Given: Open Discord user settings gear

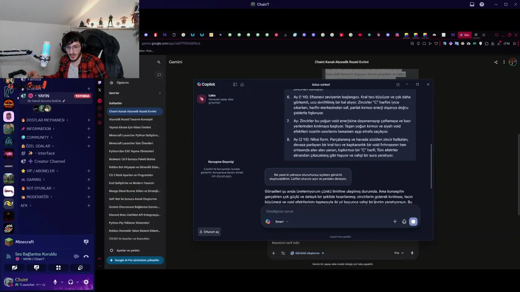Looking at the screenshot, I should [x=86, y=282].
